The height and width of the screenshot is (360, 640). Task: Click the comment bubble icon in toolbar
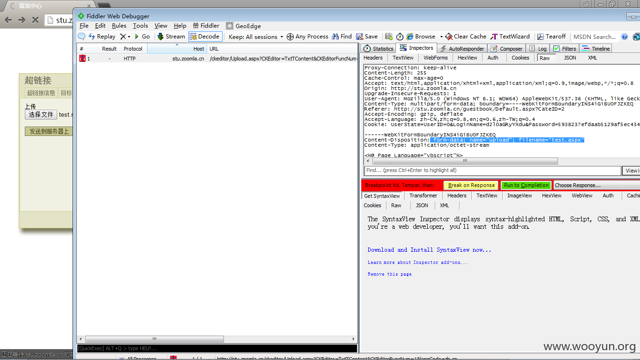pos(82,37)
